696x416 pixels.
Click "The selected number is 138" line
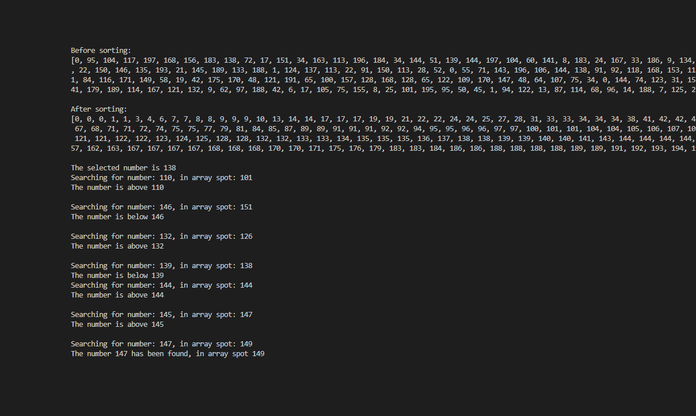[123, 168]
